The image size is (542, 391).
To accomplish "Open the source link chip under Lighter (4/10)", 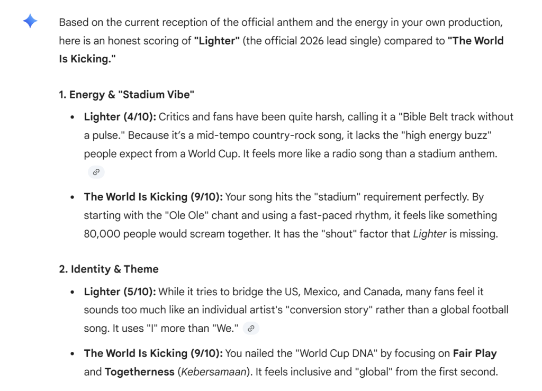I will click(96, 172).
